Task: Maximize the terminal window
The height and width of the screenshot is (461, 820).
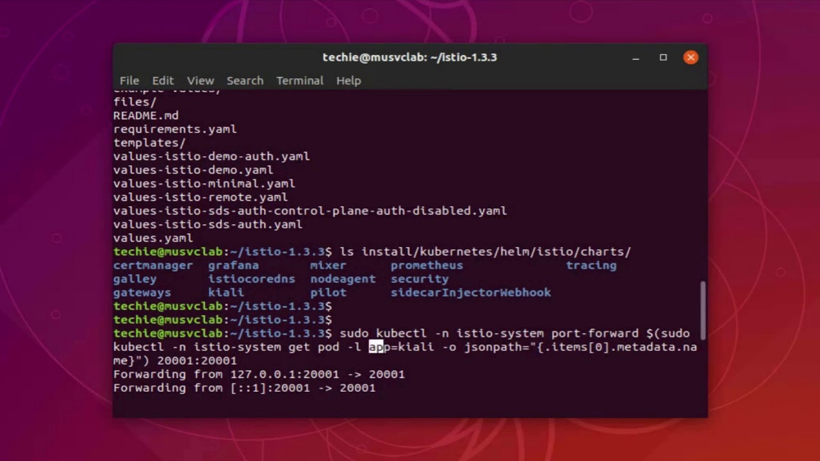Action: tap(663, 58)
